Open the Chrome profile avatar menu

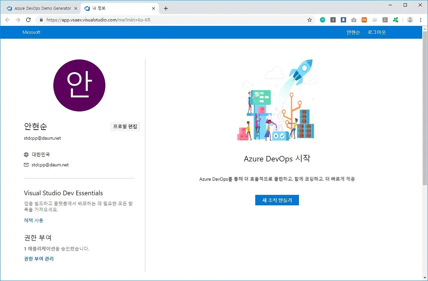[410, 20]
